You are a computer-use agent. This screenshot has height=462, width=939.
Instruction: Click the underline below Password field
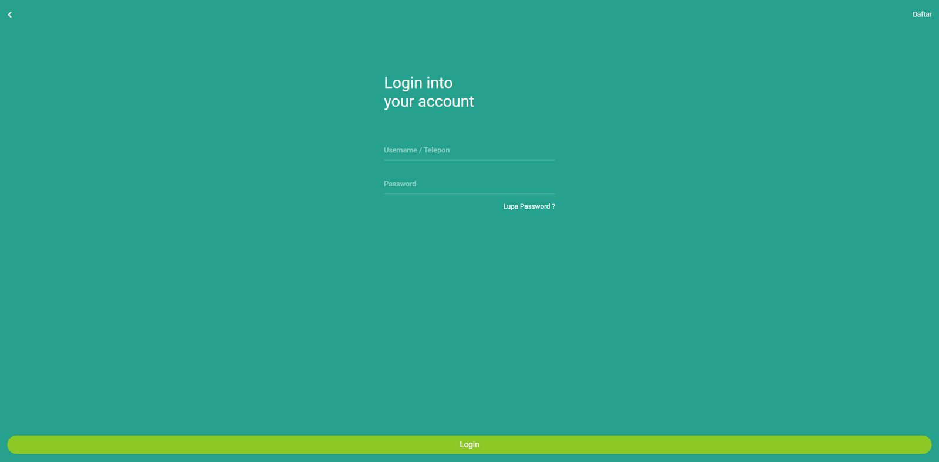click(x=469, y=193)
